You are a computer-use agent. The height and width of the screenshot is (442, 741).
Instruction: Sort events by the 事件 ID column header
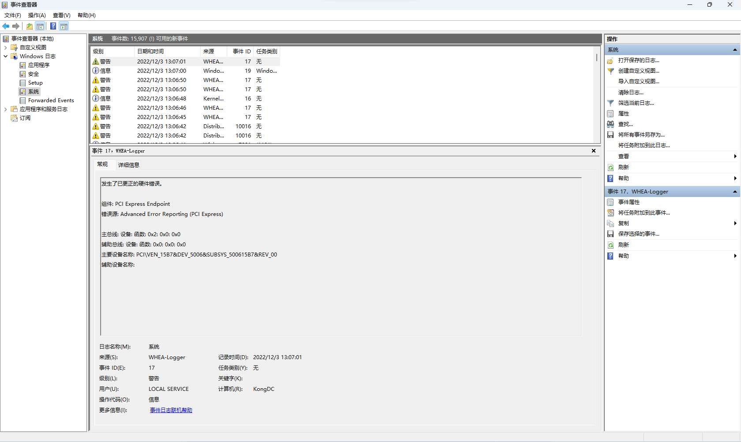[240, 52]
